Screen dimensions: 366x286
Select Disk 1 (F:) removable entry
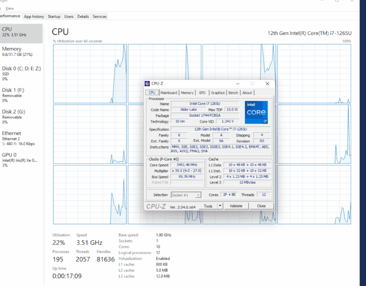tap(21, 95)
